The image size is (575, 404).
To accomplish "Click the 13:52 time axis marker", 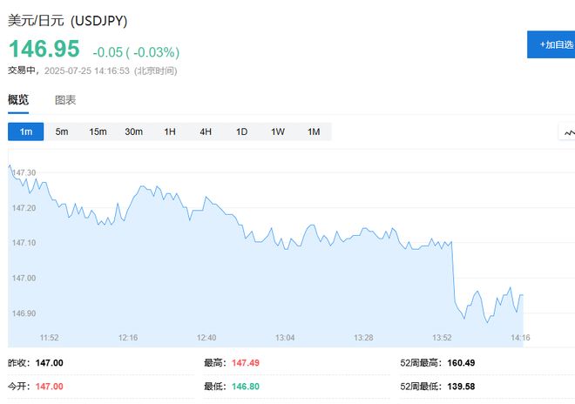I will (x=442, y=338).
